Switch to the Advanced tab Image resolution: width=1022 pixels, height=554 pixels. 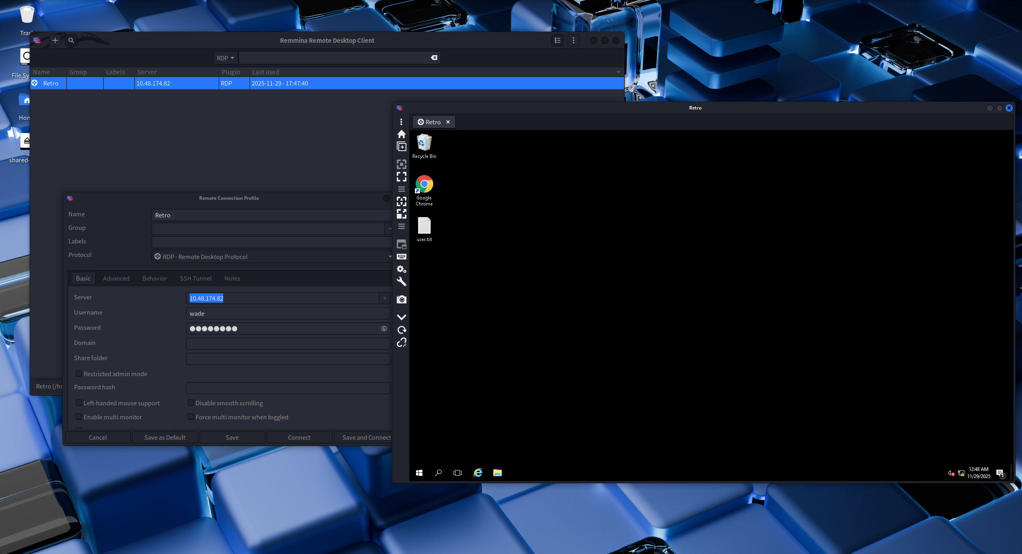[x=116, y=278]
